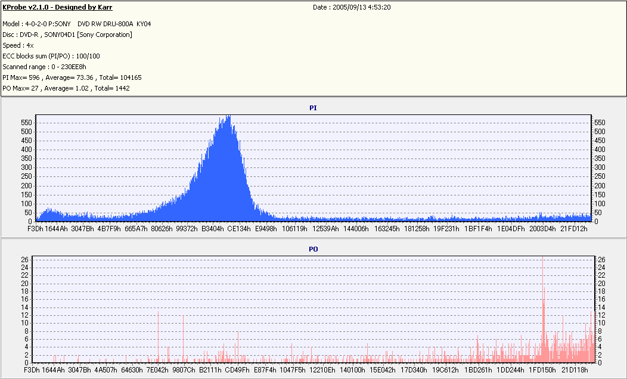The image size is (627, 379).
Task: Click the 15E042h axis label
Action: point(383,370)
